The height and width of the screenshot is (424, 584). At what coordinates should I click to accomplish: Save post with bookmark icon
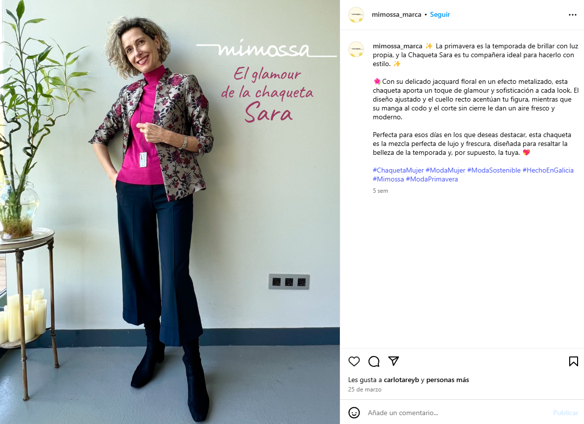click(573, 361)
